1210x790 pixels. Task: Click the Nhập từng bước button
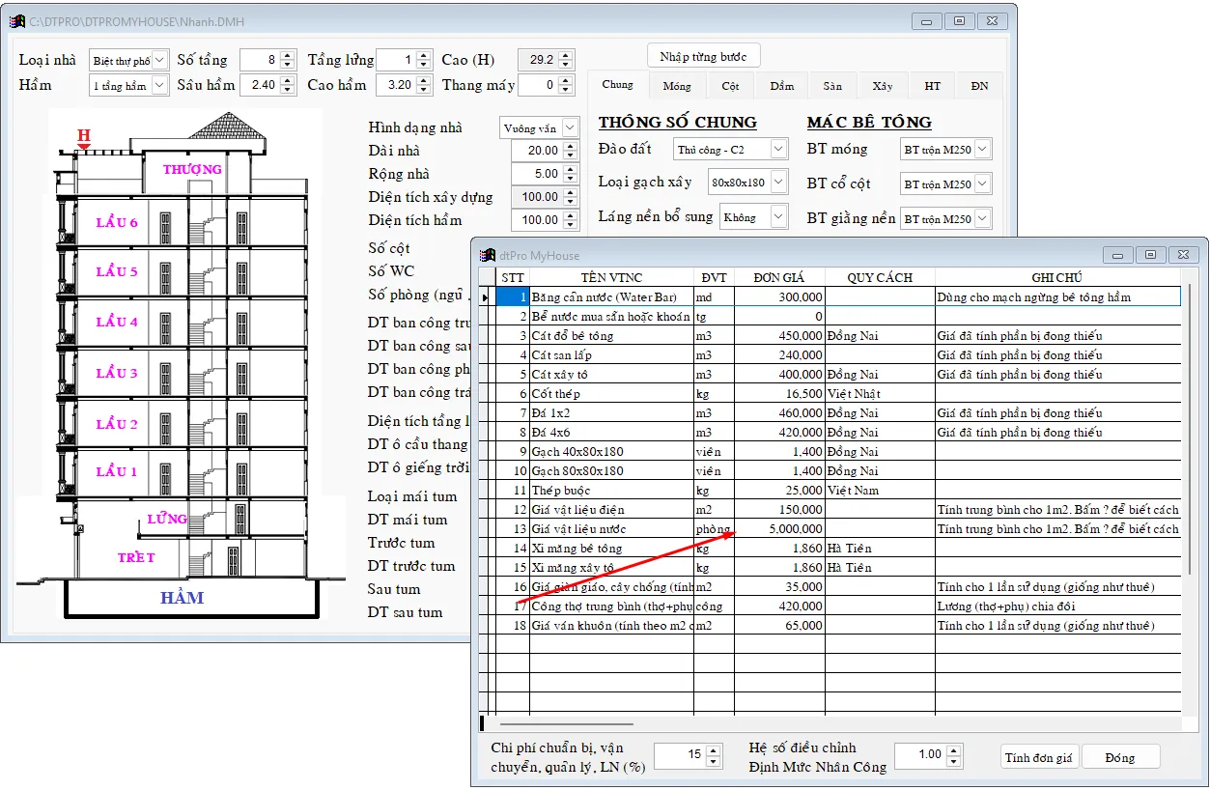[x=703, y=56]
